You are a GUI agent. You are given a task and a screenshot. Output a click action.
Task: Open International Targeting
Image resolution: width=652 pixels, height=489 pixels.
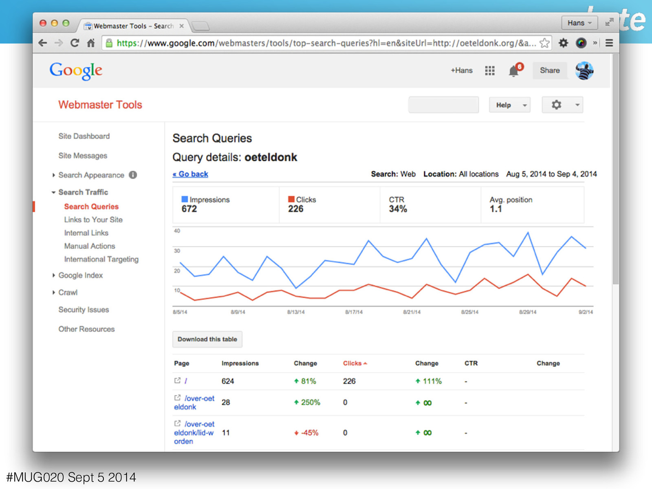pyautogui.click(x=101, y=259)
